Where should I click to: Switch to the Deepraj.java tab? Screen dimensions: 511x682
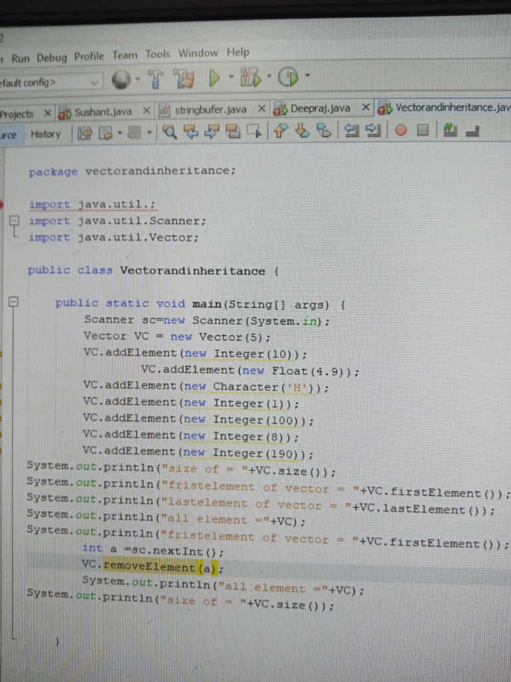coord(319,109)
